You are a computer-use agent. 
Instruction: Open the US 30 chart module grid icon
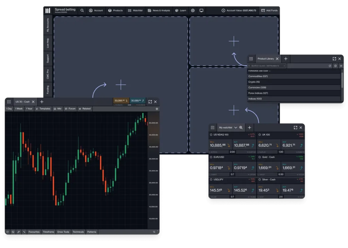[9, 102]
